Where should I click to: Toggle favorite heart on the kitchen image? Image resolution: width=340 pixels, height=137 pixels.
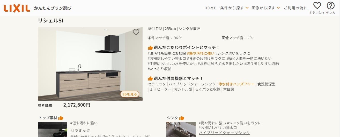point(136,32)
